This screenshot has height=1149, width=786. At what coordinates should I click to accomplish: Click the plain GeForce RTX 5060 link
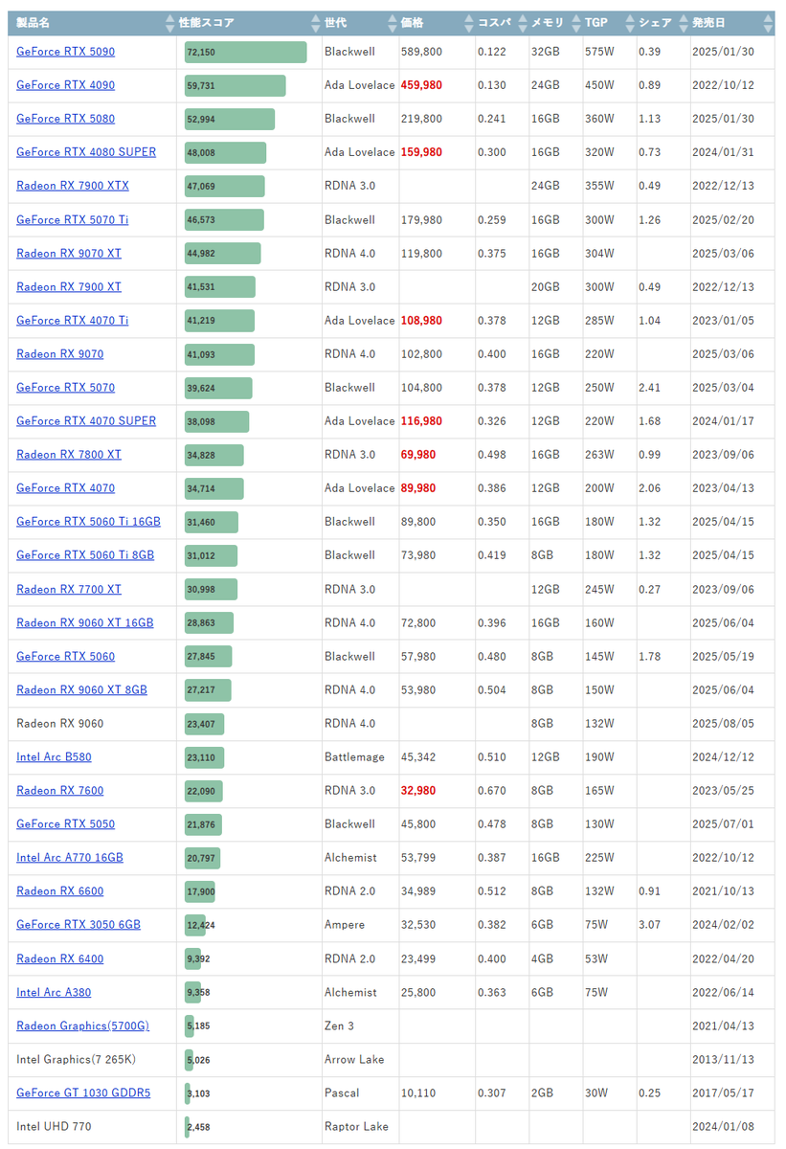point(65,657)
